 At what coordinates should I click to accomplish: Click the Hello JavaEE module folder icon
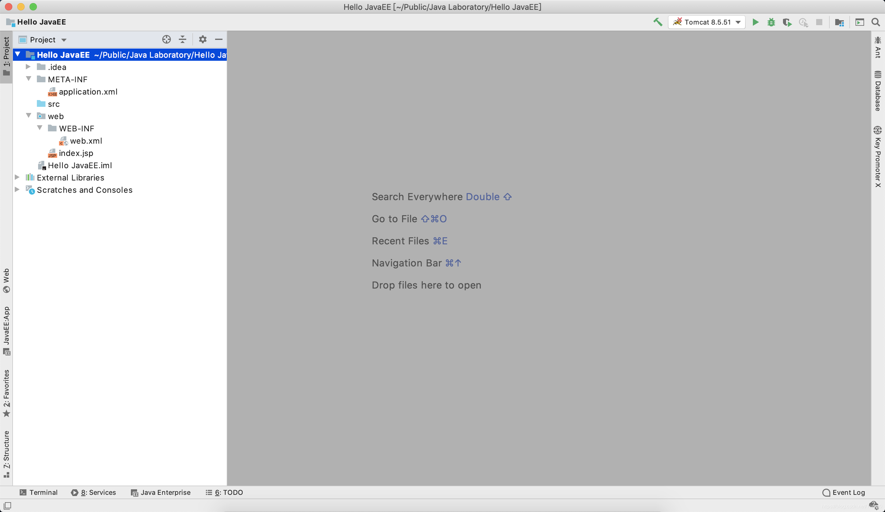30,55
